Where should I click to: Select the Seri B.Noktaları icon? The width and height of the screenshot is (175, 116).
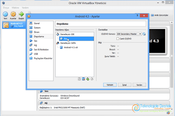(x=31, y=49)
